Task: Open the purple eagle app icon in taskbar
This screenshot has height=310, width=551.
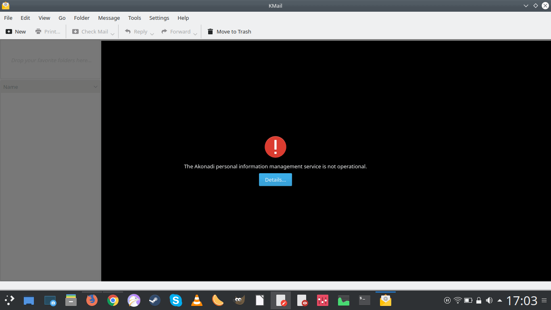Action: pos(134,300)
